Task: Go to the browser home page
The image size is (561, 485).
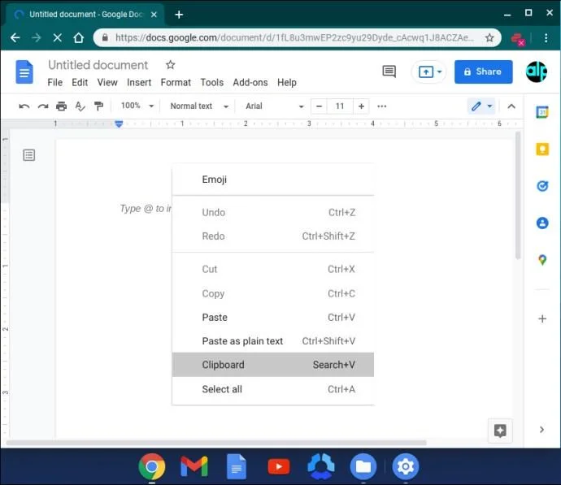Action: [78, 37]
